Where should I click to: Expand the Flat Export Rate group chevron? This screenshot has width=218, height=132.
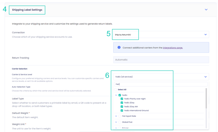point(116,116)
